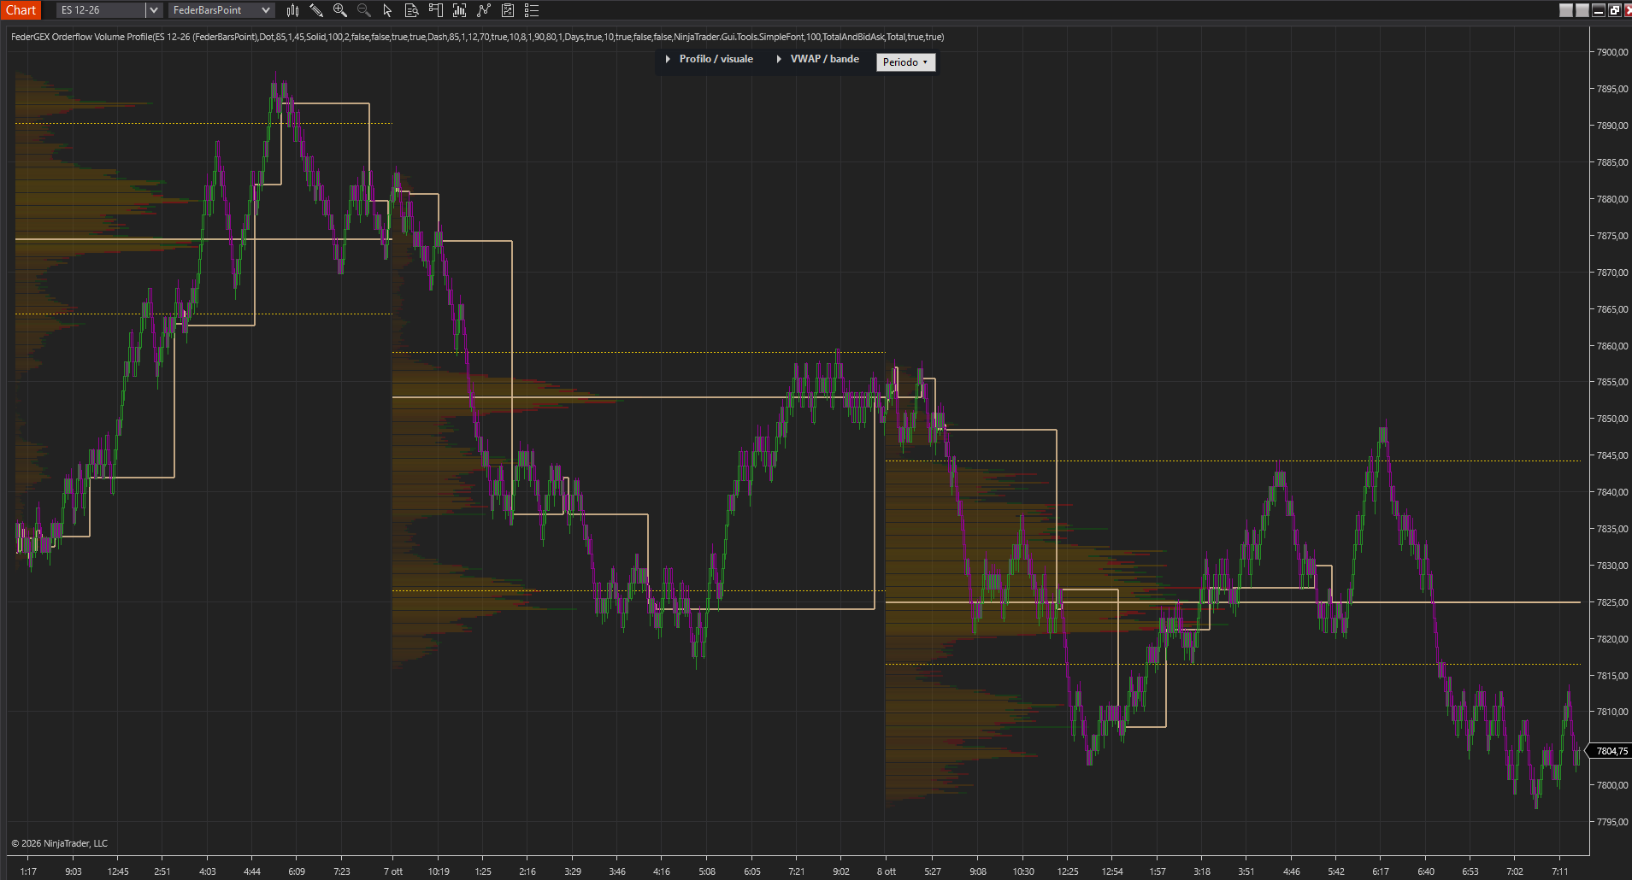Expand the Profilo / visuale section
Screen dimensions: 1632x880
click(x=709, y=59)
